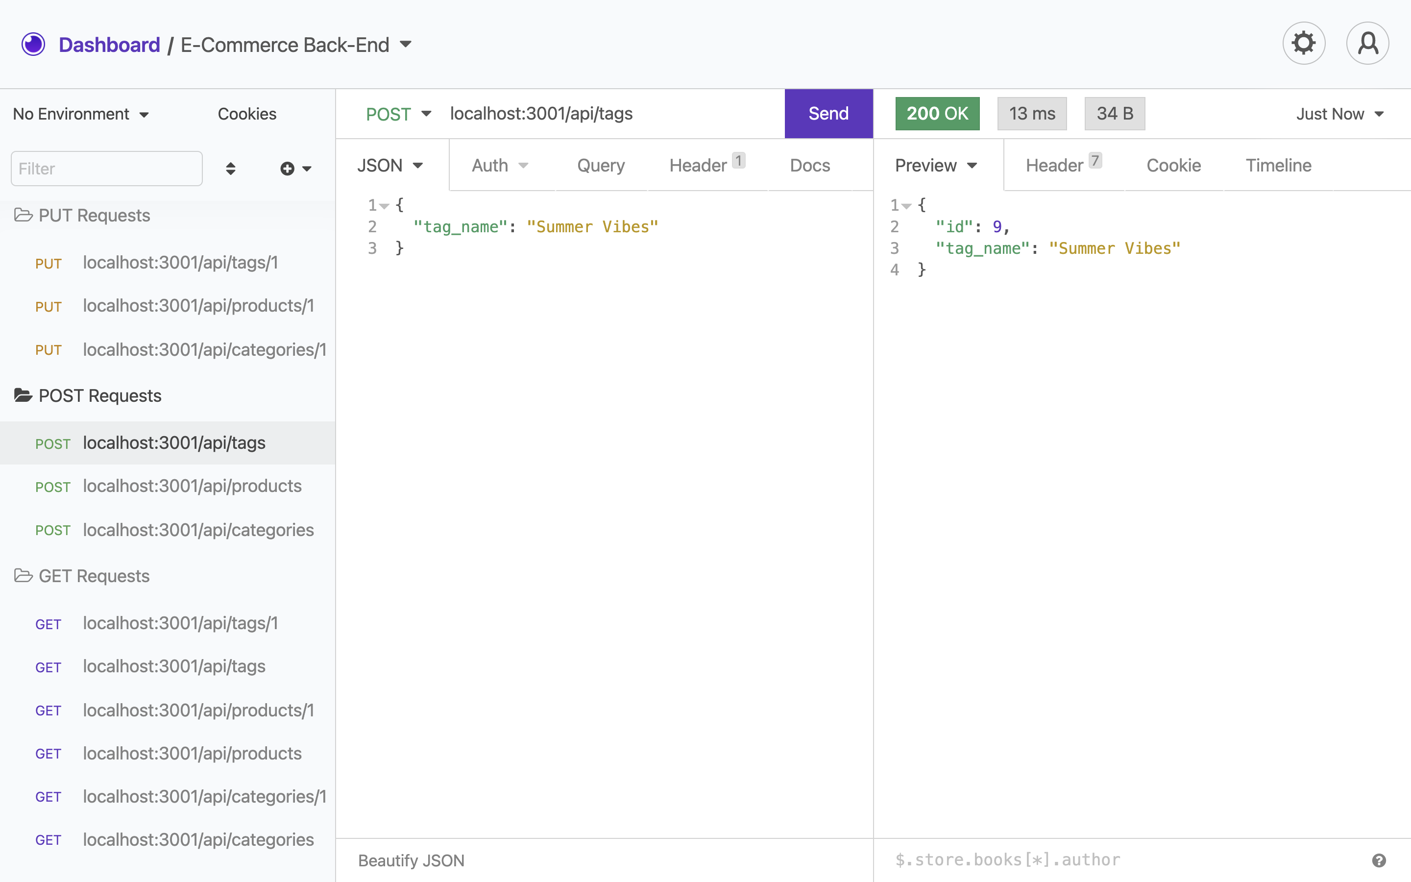
Task: Switch to the Timeline tab
Action: tap(1278, 165)
